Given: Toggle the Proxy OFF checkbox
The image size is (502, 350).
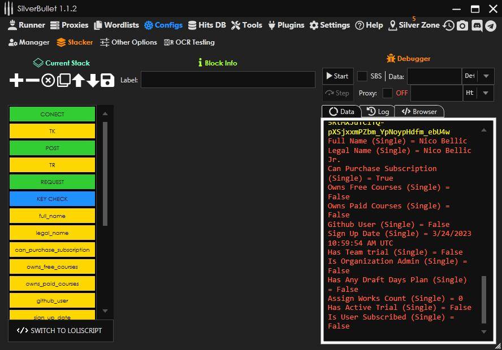Looking at the screenshot, I should 388,93.
